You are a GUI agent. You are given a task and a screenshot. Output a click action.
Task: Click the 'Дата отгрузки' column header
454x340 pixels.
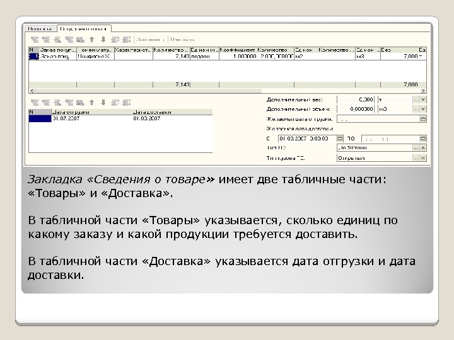92,112
